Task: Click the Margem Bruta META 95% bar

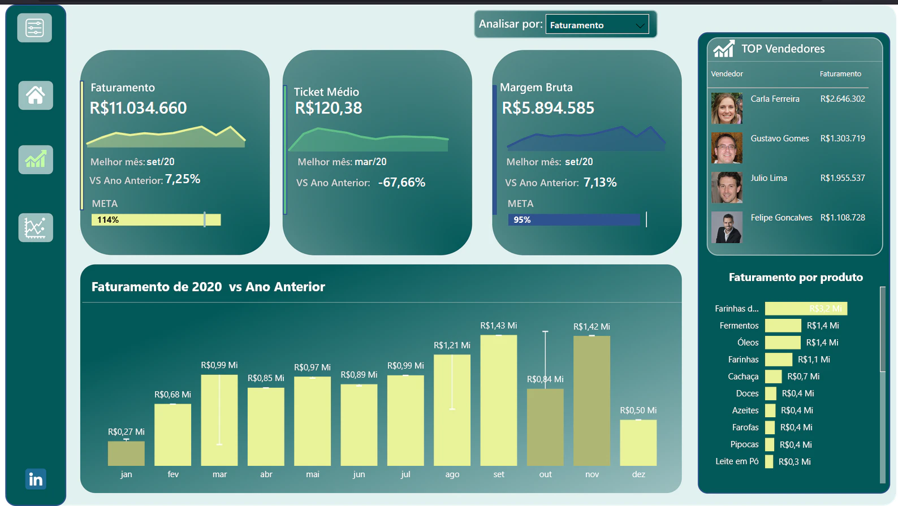Action: [574, 220]
